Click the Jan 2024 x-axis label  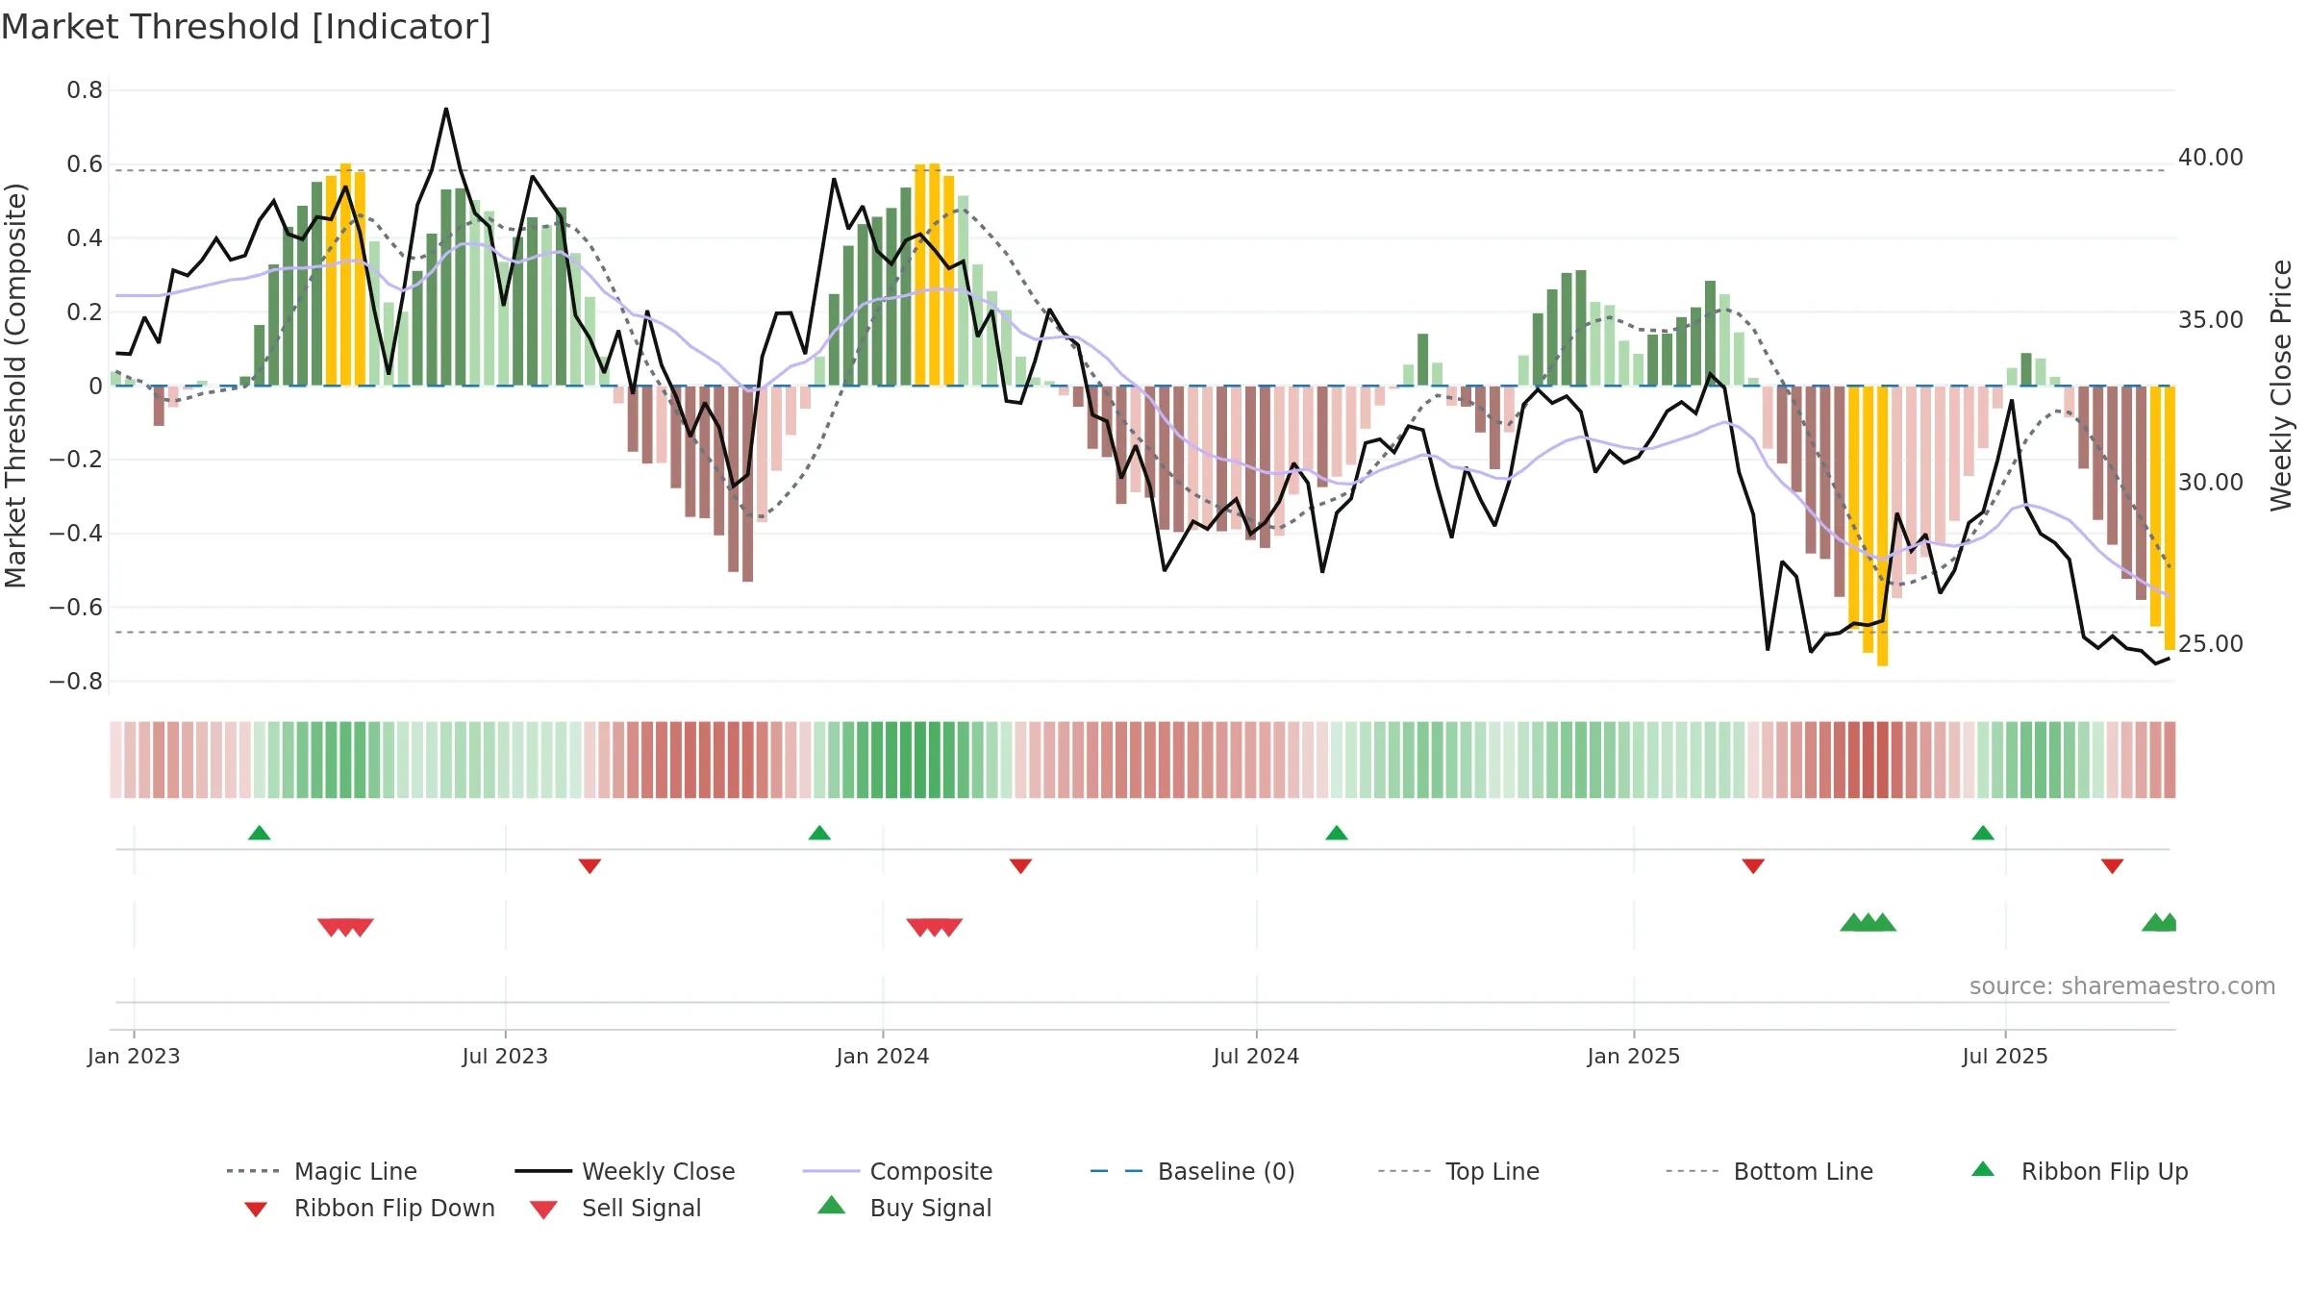[883, 1056]
